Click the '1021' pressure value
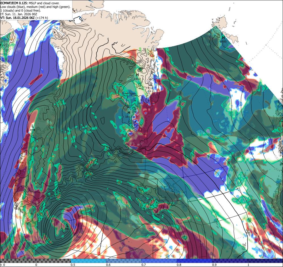The width and height of the screenshot is (283, 267). (223, 42)
